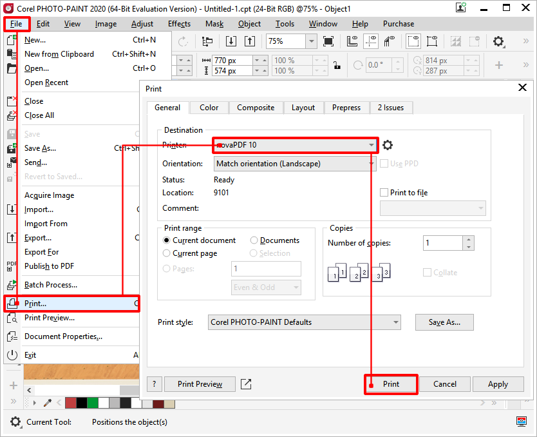Viewport: 537px width, 437px height.
Task: Switch to the Color tab
Action: 209,108
